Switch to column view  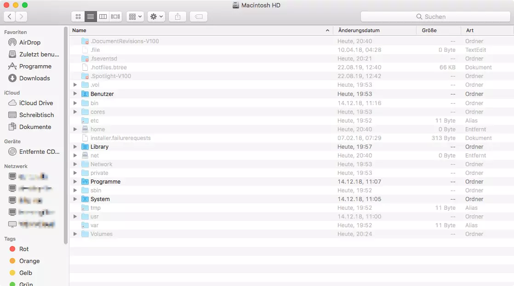103,17
